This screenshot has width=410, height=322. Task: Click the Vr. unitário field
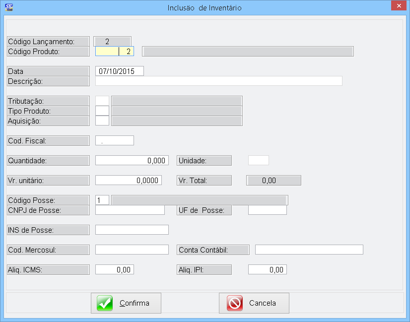click(x=128, y=180)
